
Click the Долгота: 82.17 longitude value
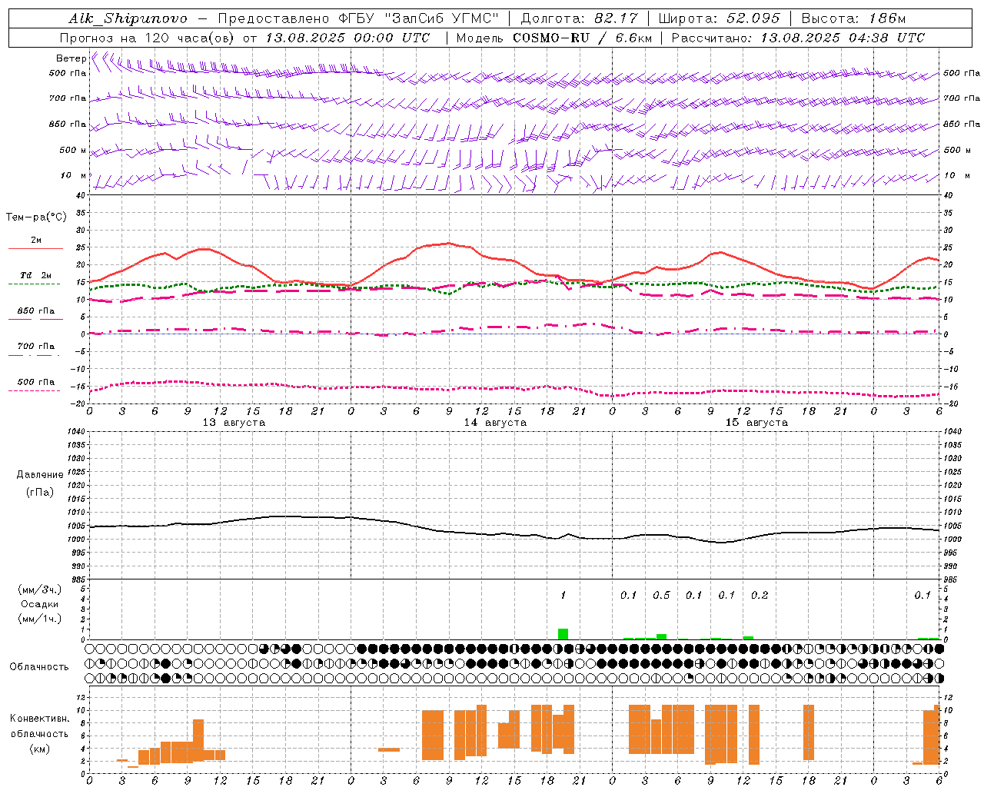pos(579,18)
